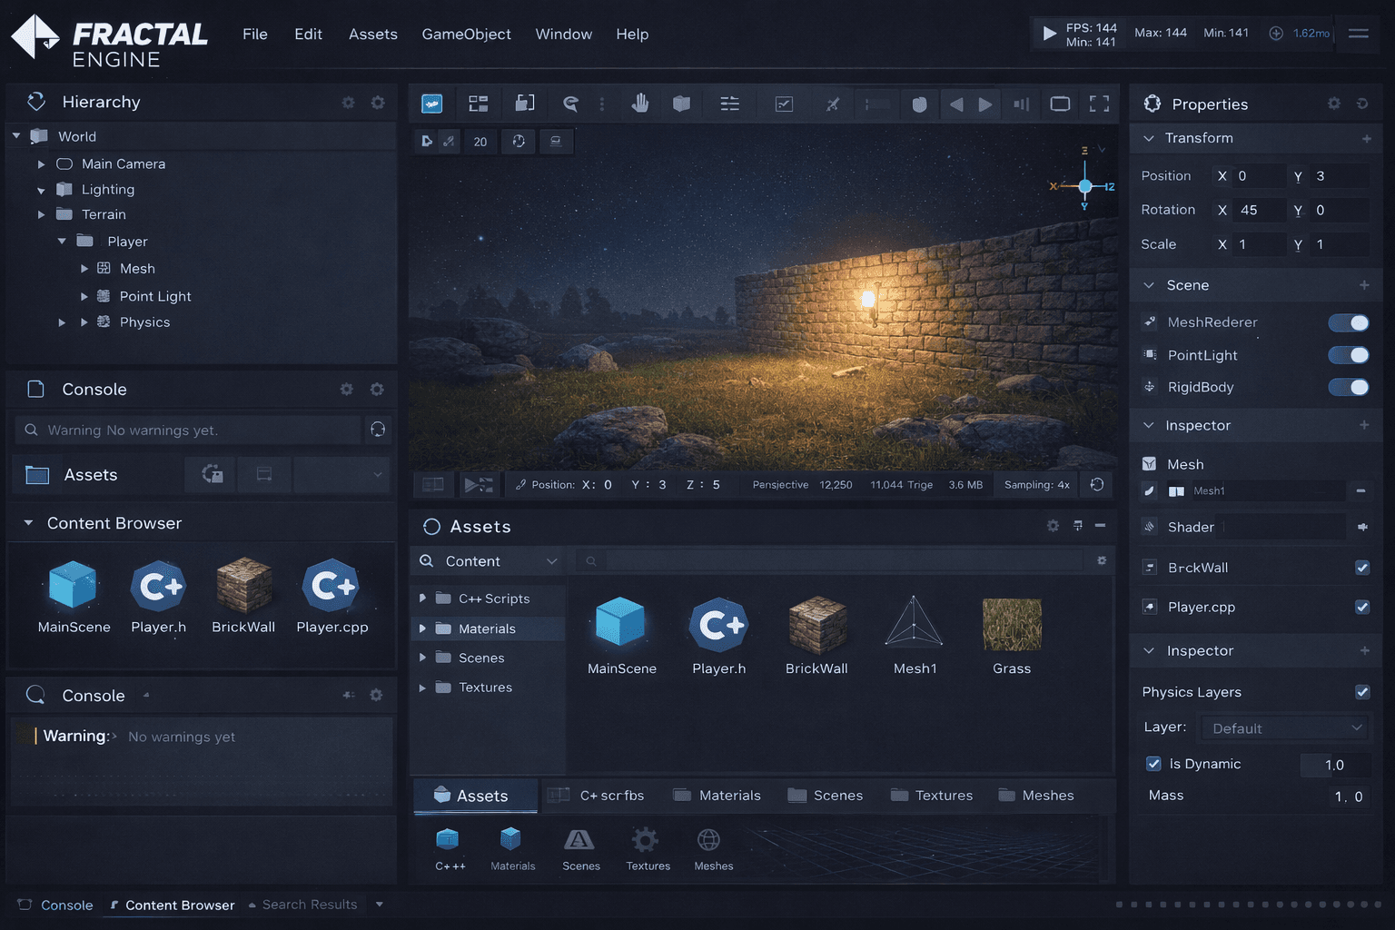Click the fullscreen viewport icon
This screenshot has width=1395, height=930.
point(1099,104)
